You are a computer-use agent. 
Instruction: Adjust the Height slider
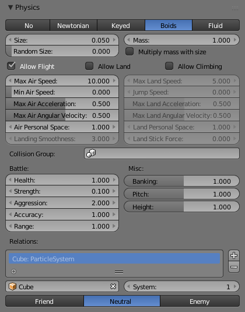pos(182,207)
